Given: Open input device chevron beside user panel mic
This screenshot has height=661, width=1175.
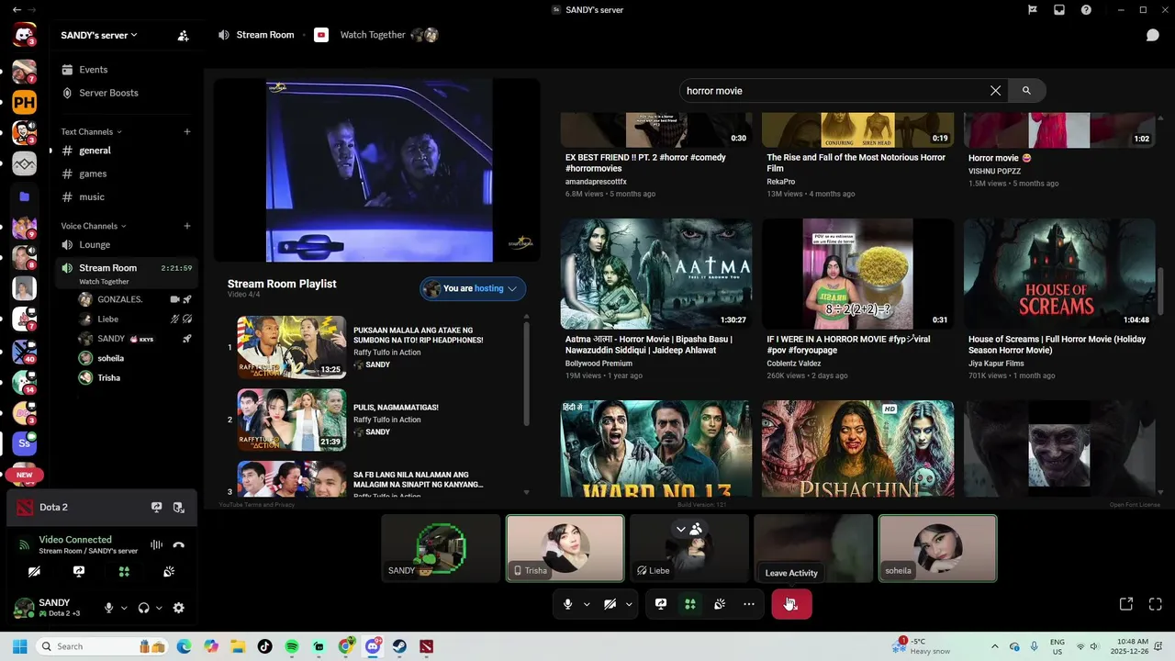Looking at the screenshot, I should [x=123, y=608].
